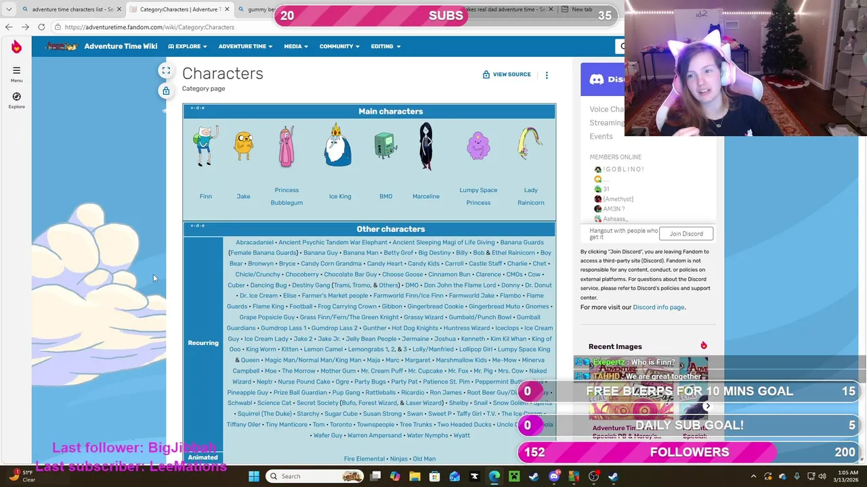
Task: Open Microsoft Store from taskbar
Action: click(x=434, y=476)
